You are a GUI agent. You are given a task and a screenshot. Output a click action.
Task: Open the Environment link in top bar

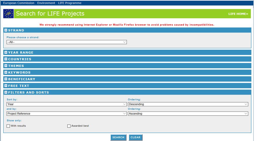(x=46, y=3)
